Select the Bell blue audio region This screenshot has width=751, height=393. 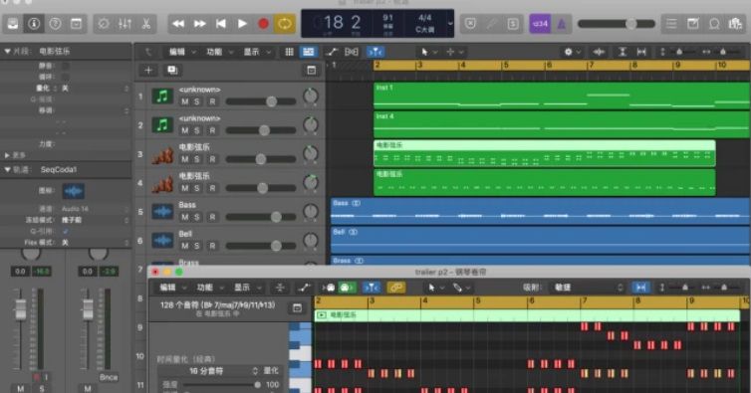540,241
